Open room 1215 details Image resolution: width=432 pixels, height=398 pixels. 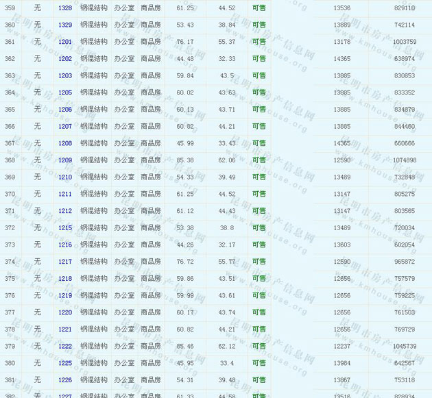click(65, 228)
